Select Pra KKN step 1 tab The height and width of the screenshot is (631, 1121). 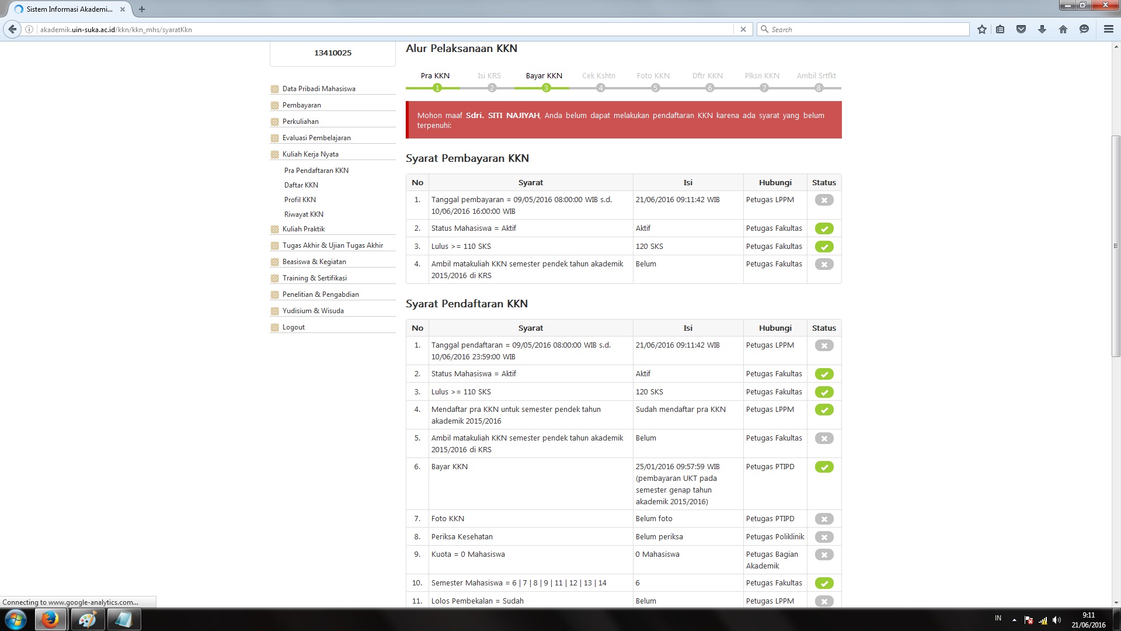point(436,76)
